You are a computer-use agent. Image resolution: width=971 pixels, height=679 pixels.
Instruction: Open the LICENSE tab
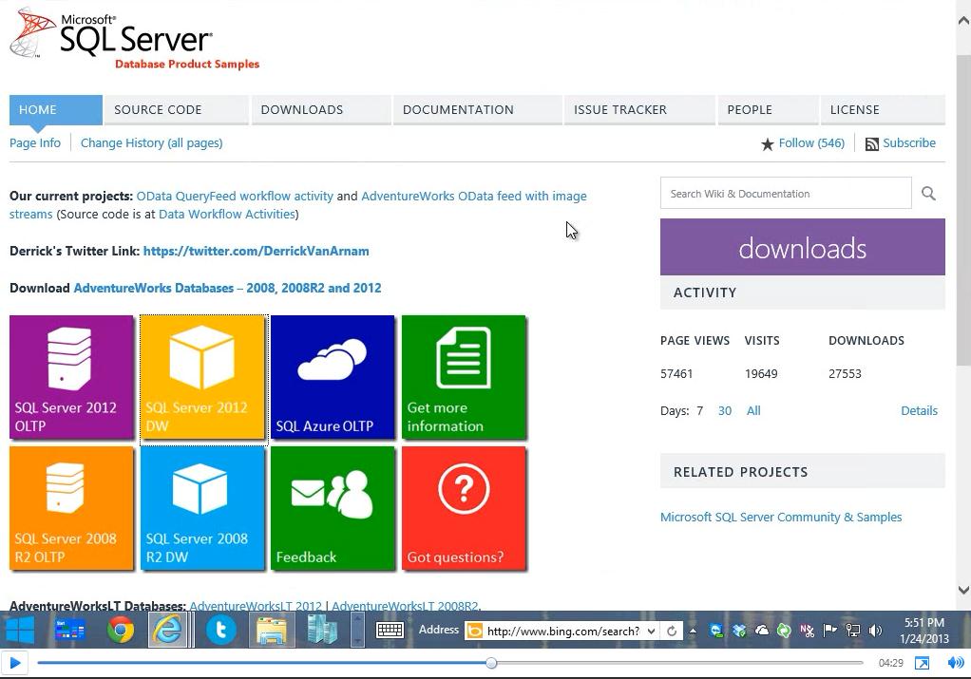point(883,109)
